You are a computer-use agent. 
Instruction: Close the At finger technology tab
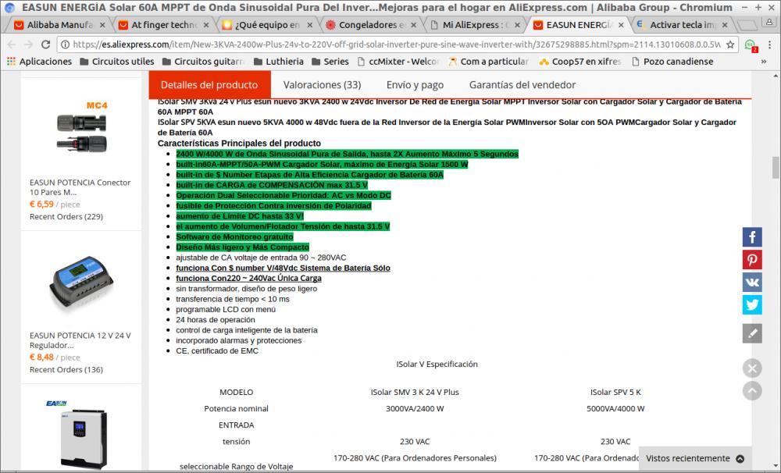[x=205, y=25]
